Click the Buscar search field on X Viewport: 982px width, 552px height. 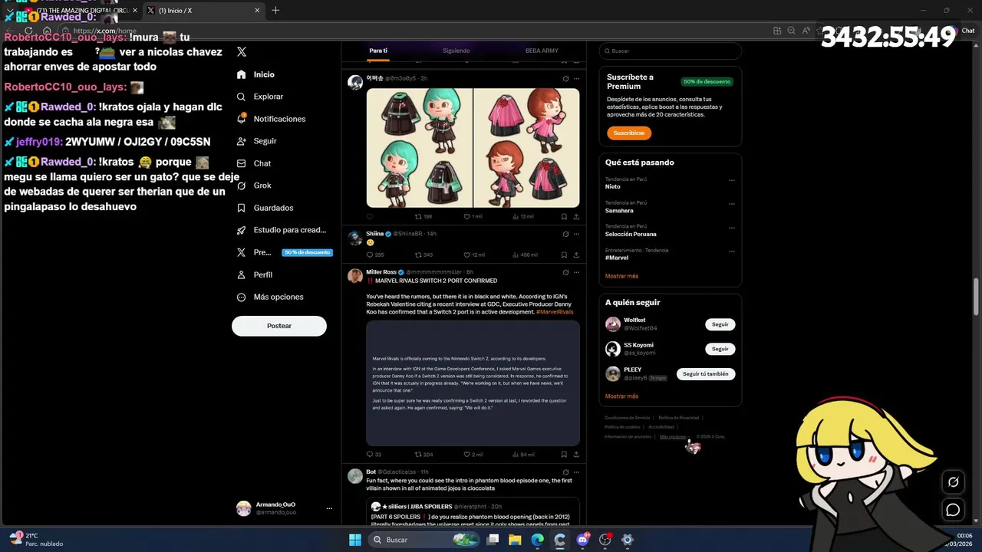[670, 51]
